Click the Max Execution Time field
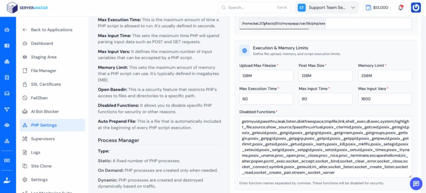Image resolution: width=426 pixels, height=193 pixels. (266, 99)
